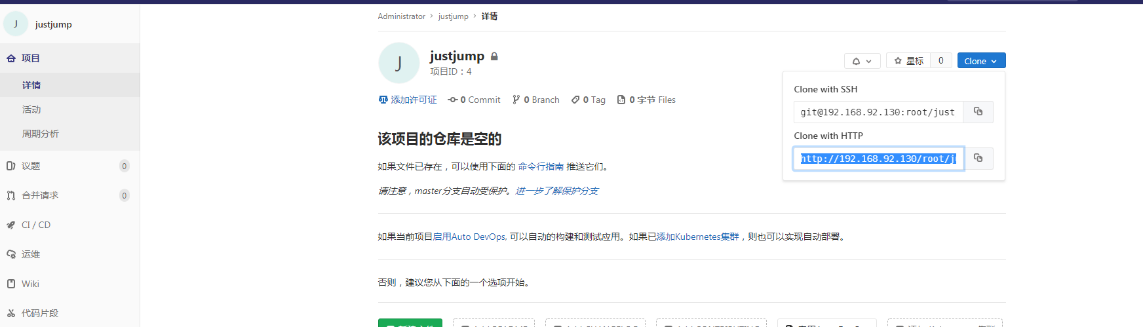Copy the HTTP clone URL
Image resolution: width=1143 pixels, height=327 pixels.
click(x=978, y=159)
